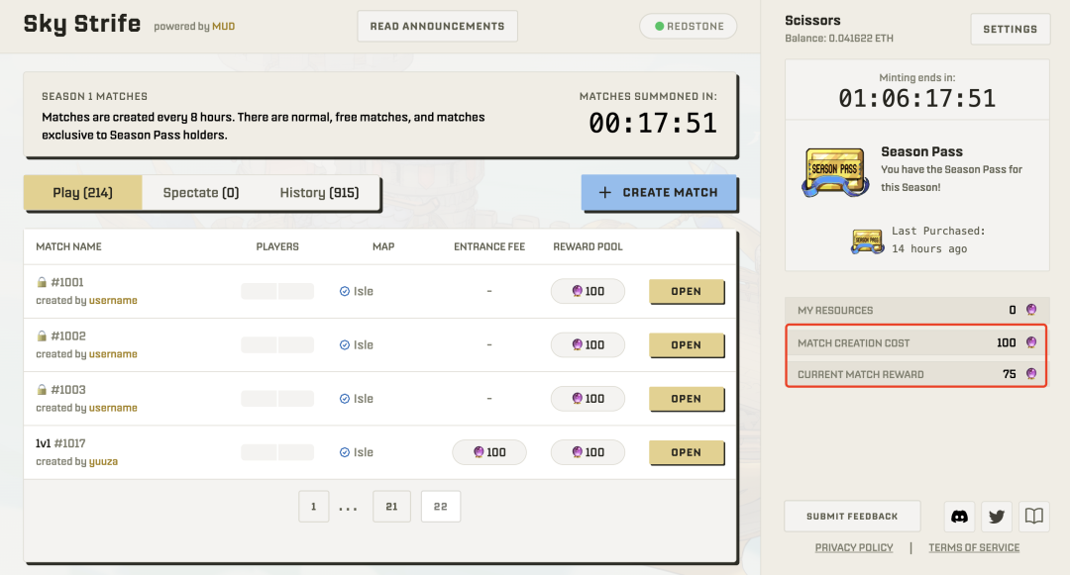
Task: Click the Scissors account name
Action: (x=812, y=21)
